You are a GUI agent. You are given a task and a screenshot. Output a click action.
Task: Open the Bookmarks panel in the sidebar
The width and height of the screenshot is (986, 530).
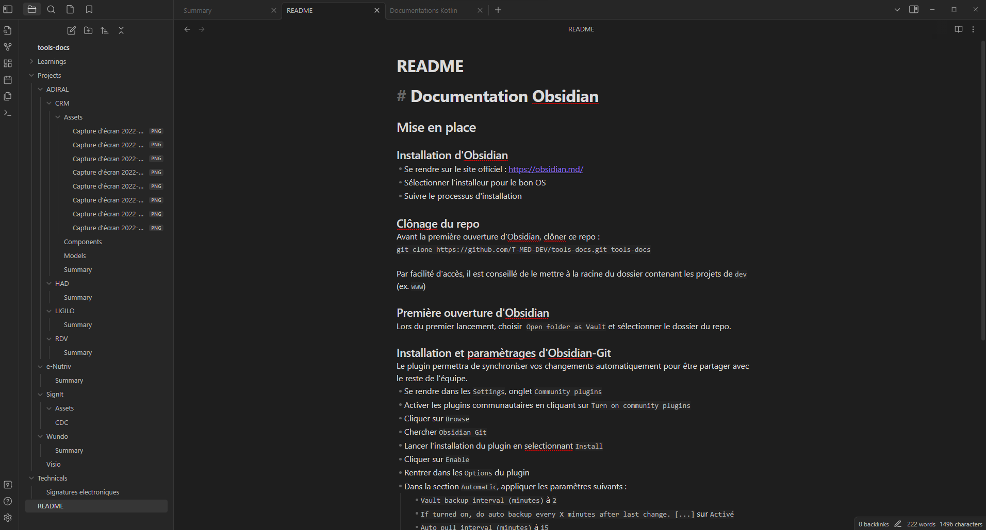[x=89, y=9]
